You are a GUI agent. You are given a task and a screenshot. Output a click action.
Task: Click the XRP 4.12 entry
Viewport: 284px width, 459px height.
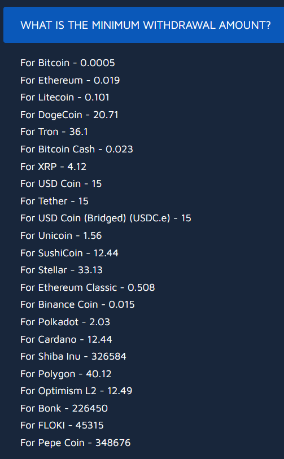coord(53,167)
